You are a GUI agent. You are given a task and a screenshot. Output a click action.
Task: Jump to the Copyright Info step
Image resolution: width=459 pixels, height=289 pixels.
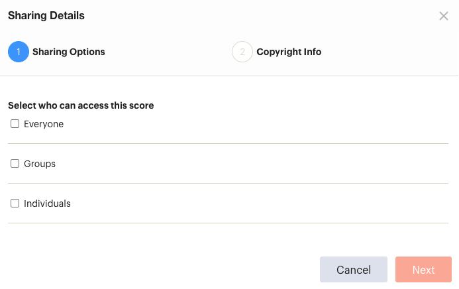pyautogui.click(x=289, y=52)
